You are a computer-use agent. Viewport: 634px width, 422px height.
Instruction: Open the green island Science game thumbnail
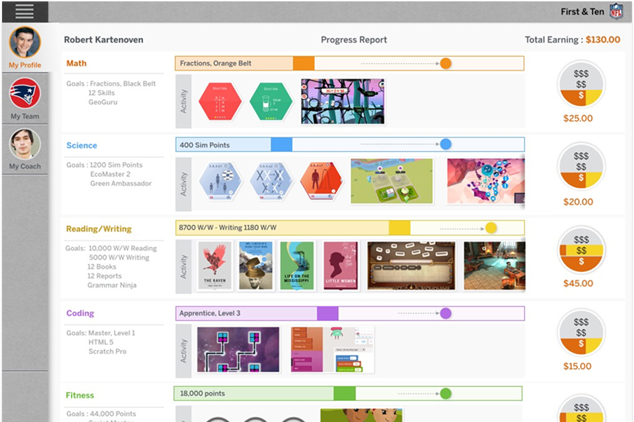[x=391, y=181]
